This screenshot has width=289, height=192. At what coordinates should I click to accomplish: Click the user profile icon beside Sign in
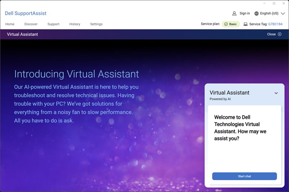234,13
